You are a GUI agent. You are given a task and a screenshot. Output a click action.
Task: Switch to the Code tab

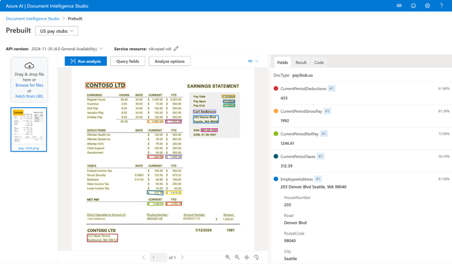pyautogui.click(x=319, y=62)
